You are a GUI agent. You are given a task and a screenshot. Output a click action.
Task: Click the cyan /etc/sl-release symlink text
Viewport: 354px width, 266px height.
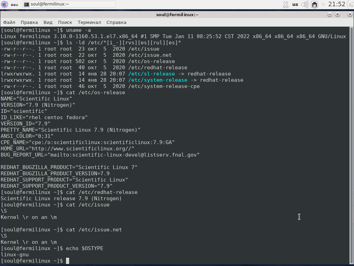click(151, 74)
